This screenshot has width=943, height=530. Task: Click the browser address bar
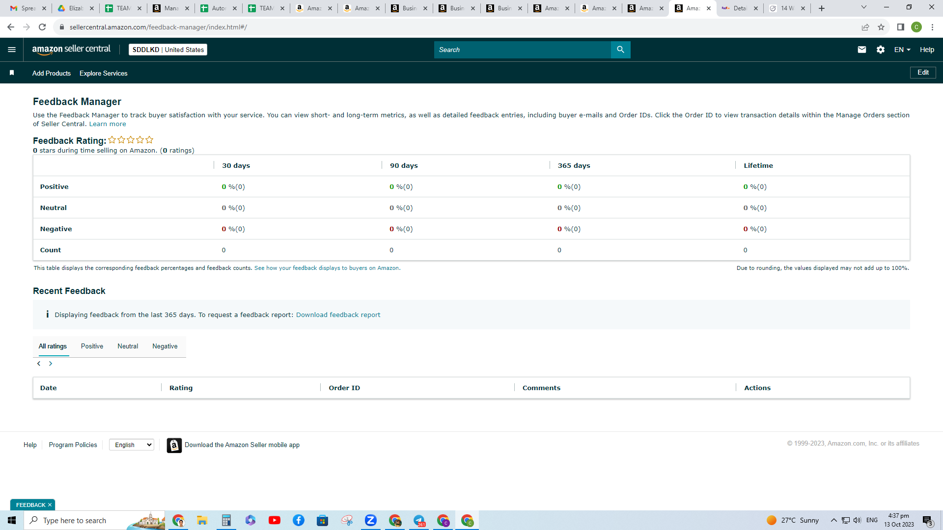(457, 27)
